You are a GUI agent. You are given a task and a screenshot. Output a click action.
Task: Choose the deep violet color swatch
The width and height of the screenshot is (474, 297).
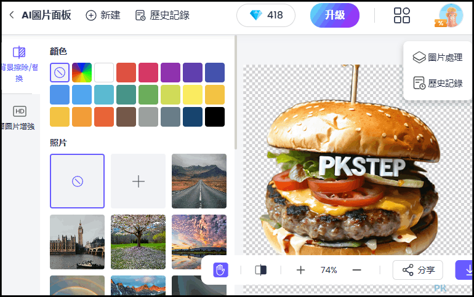193,73
